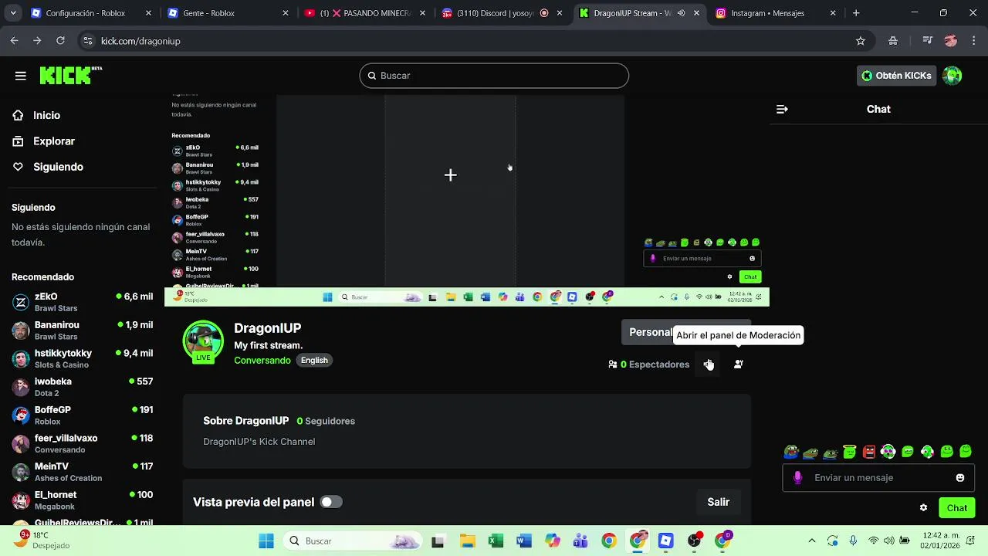Viewport: 988px width, 556px height.
Task: Open recommended channel El_hornet
Action: point(82,500)
